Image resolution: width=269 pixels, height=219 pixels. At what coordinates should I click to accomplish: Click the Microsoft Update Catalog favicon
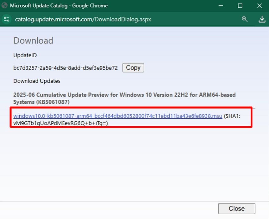click(x=4, y=5)
